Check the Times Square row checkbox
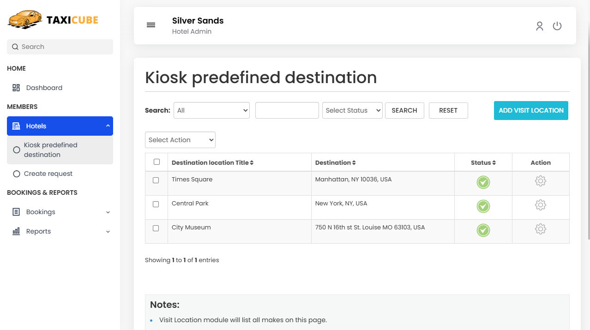 point(156,180)
